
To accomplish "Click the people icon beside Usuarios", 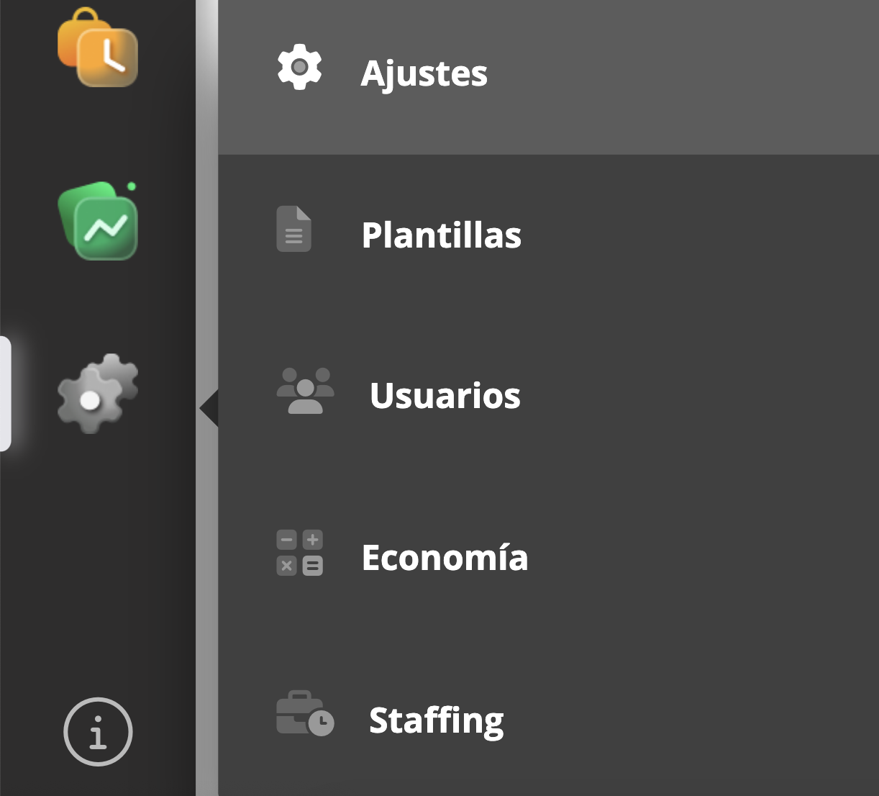I will (305, 391).
